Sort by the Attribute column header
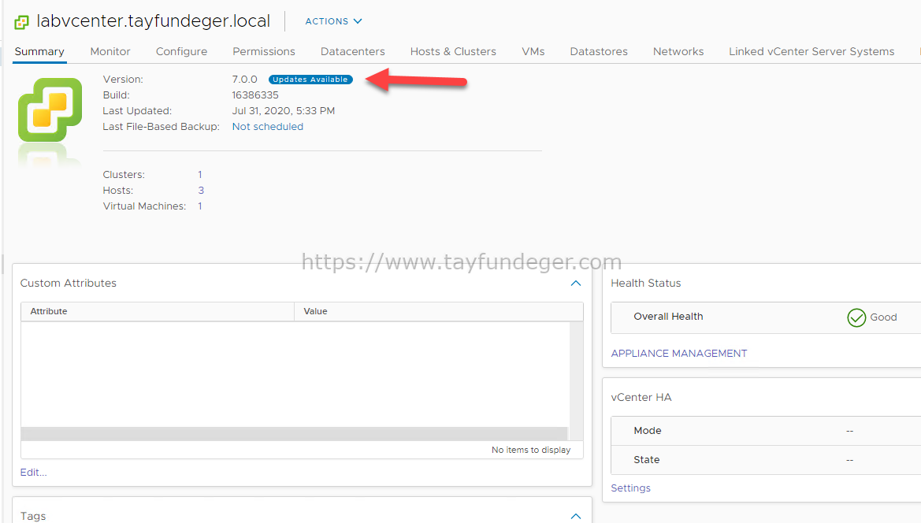The image size is (921, 523). 158,312
